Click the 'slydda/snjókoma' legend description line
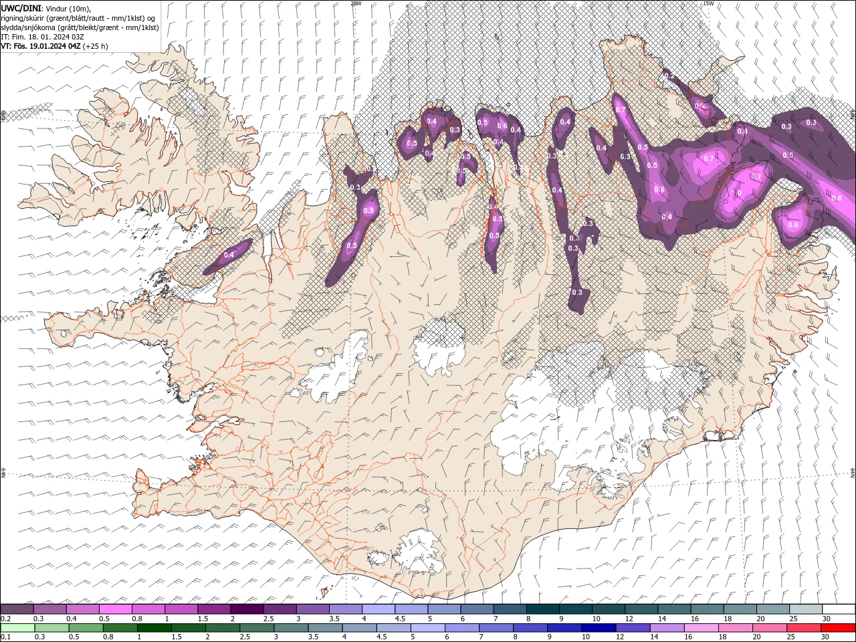This screenshot has width=856, height=642. click(80, 27)
